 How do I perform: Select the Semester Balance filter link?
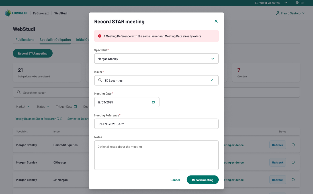click(78, 119)
